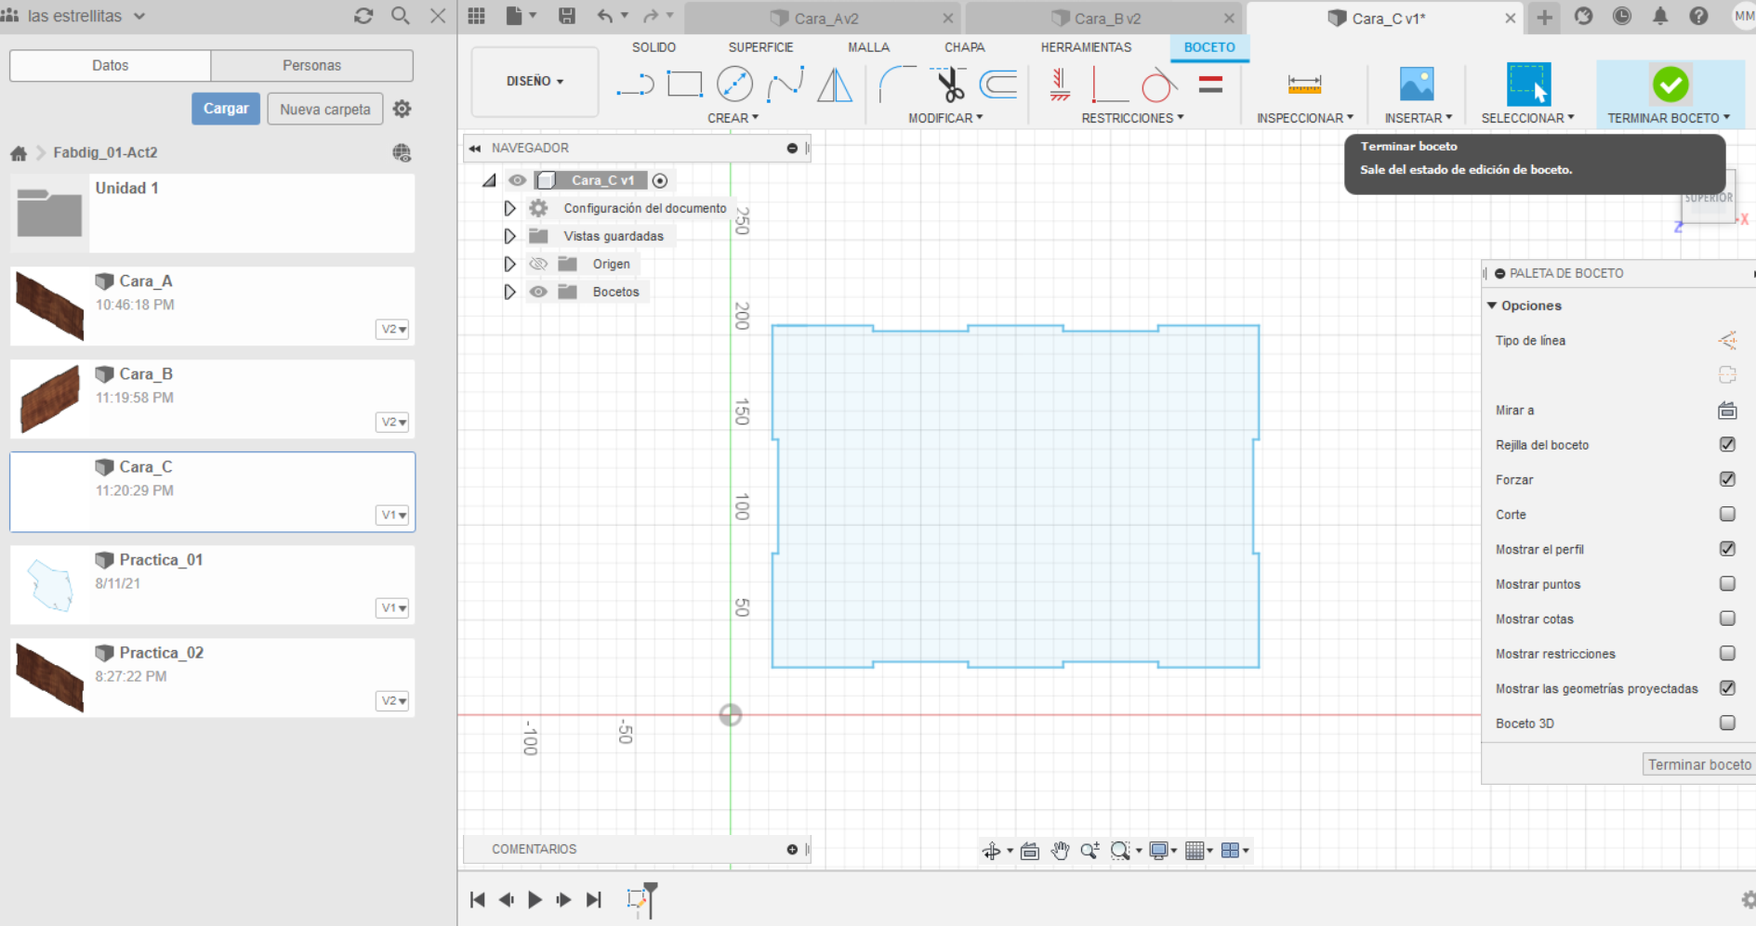This screenshot has height=926, width=1756.
Task: Open the job status clock icon
Action: coord(1622,16)
